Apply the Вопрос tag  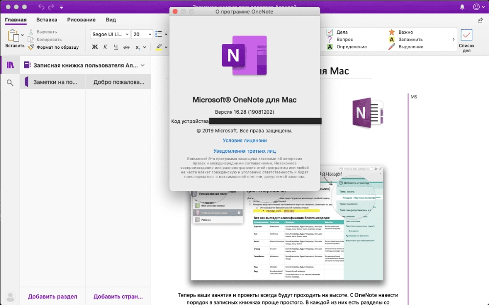(x=340, y=40)
